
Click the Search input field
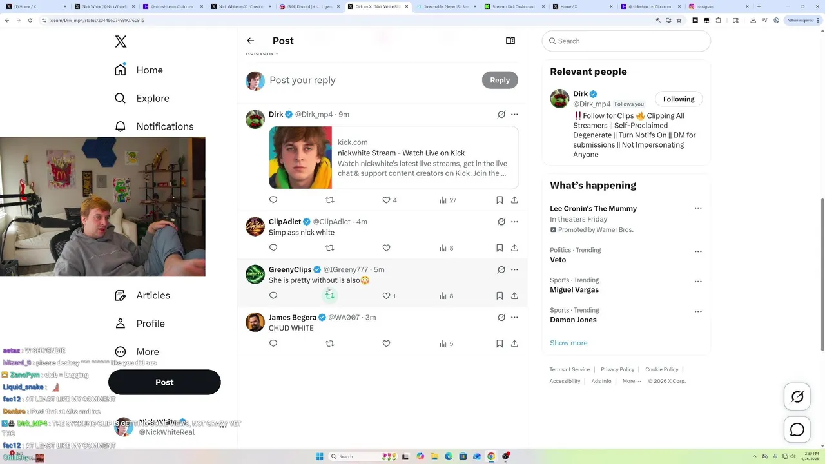(626, 41)
